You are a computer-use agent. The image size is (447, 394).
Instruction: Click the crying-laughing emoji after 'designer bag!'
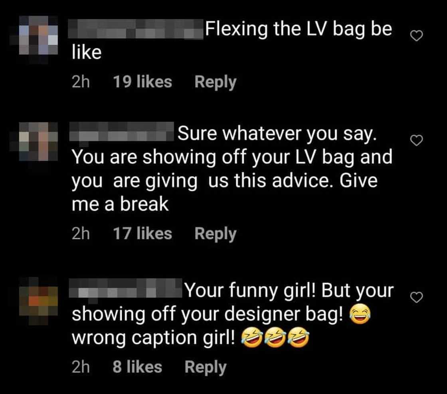point(360,314)
